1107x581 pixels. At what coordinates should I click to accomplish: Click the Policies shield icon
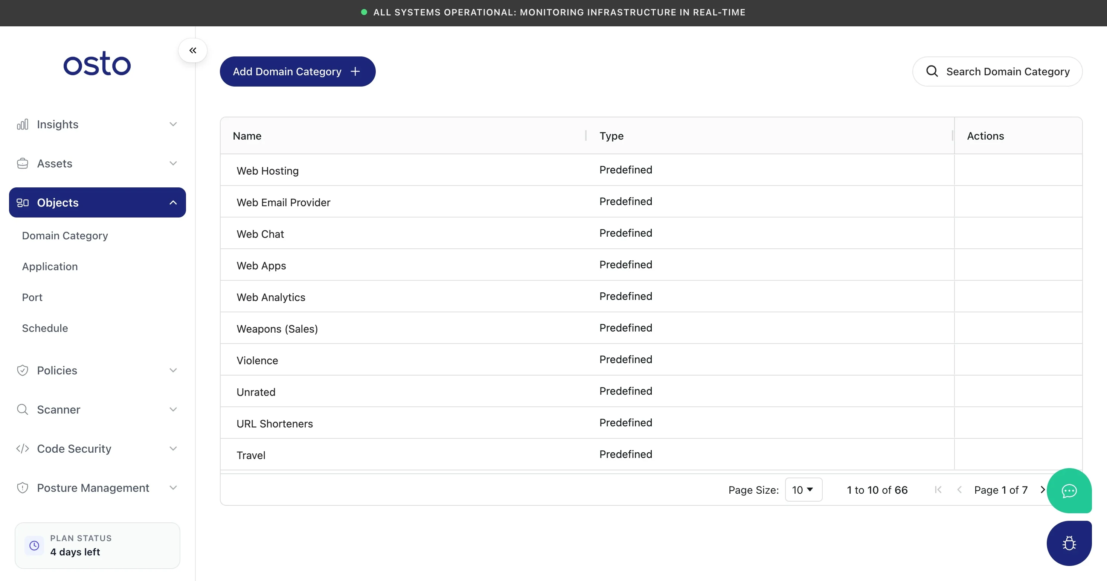click(x=22, y=370)
